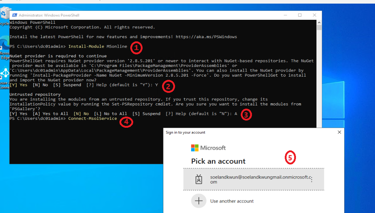The image size is (375, 213).
Task: Choose Use another account
Action: (253, 201)
